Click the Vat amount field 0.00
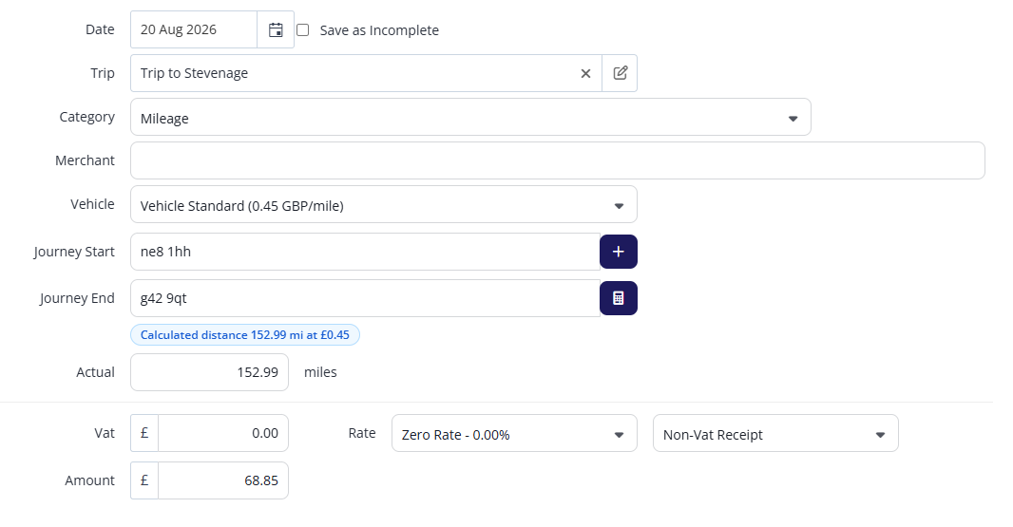The image size is (1013, 527). (x=223, y=433)
